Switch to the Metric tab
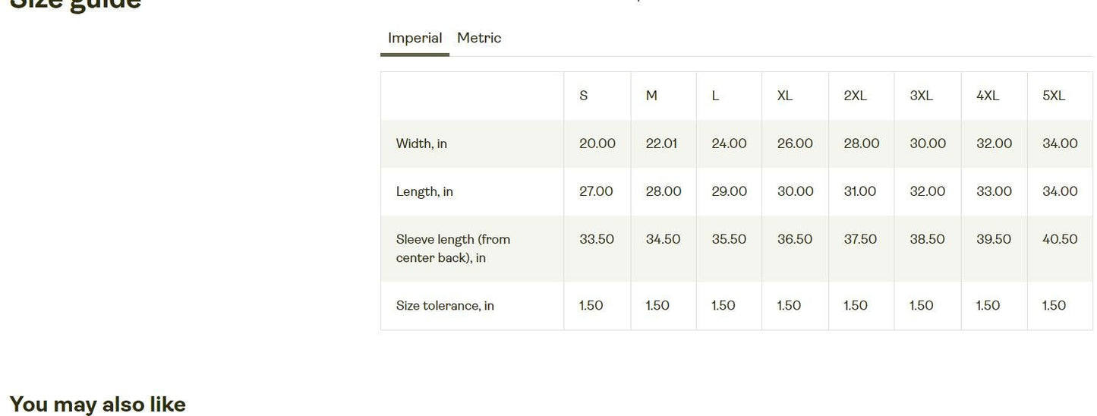The height and width of the screenshot is (416, 1097). (x=479, y=38)
